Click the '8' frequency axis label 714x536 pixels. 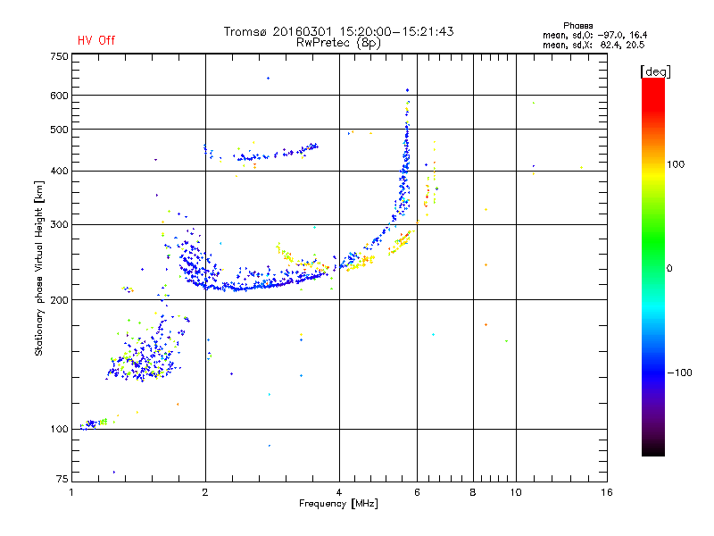(473, 492)
